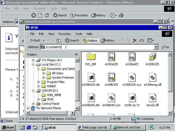This screenshot has width=175, height=131.
Task: Click the Move To icon in XP2K toolbar
Action: [x=122, y=40]
